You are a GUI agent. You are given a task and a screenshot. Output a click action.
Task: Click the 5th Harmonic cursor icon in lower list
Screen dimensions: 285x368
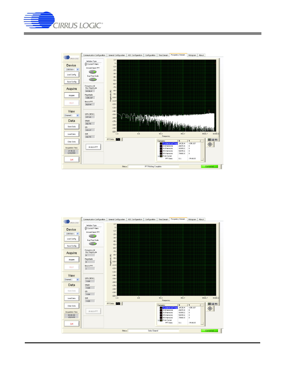[161, 318]
